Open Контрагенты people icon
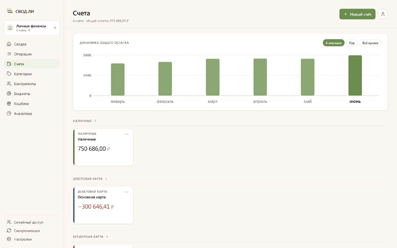The width and height of the screenshot is (397, 248). click(x=9, y=84)
